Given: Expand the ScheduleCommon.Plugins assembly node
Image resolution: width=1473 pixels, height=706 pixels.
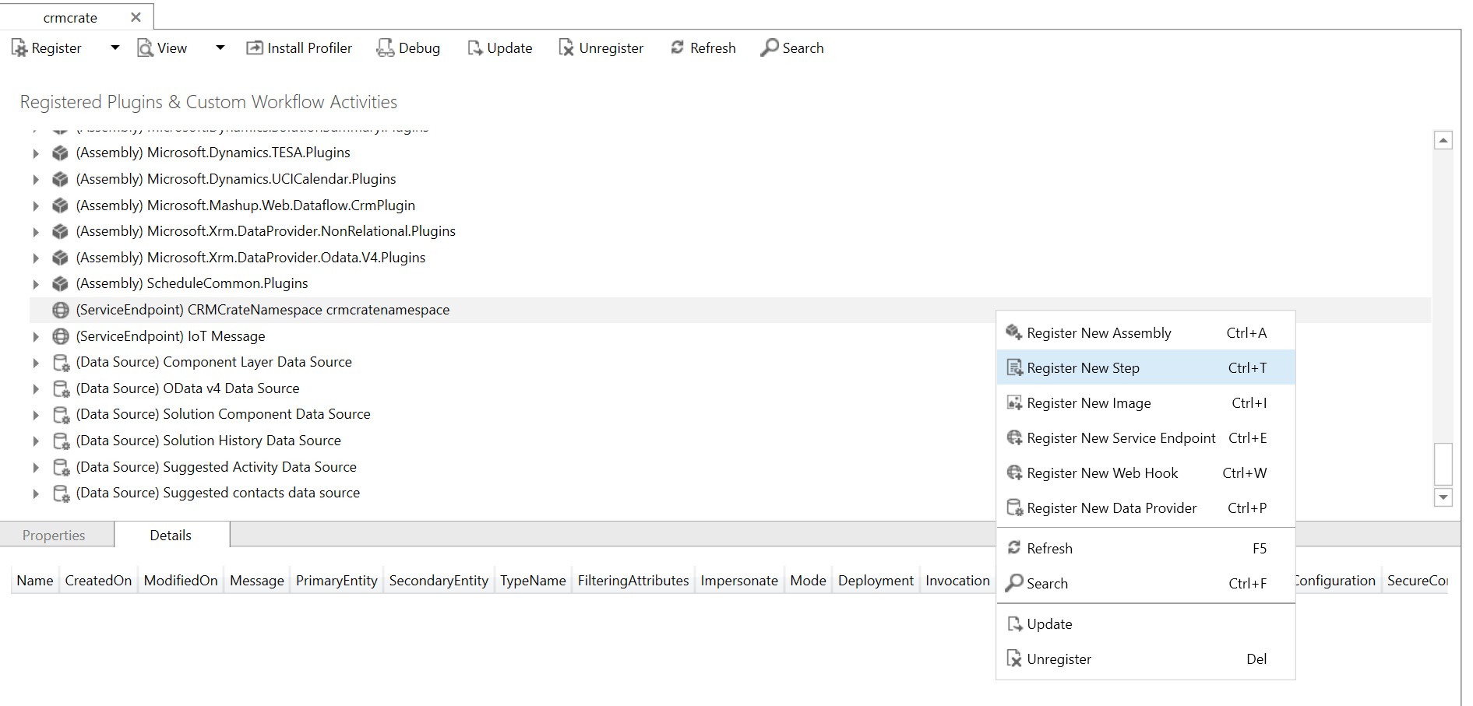Looking at the screenshot, I should click(x=36, y=283).
